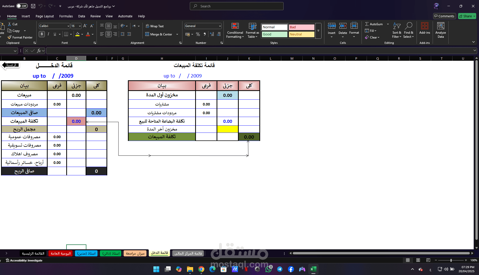Viewport: 479px width, 275px height.
Task: Open the General number format dropdown
Action: pos(220,26)
